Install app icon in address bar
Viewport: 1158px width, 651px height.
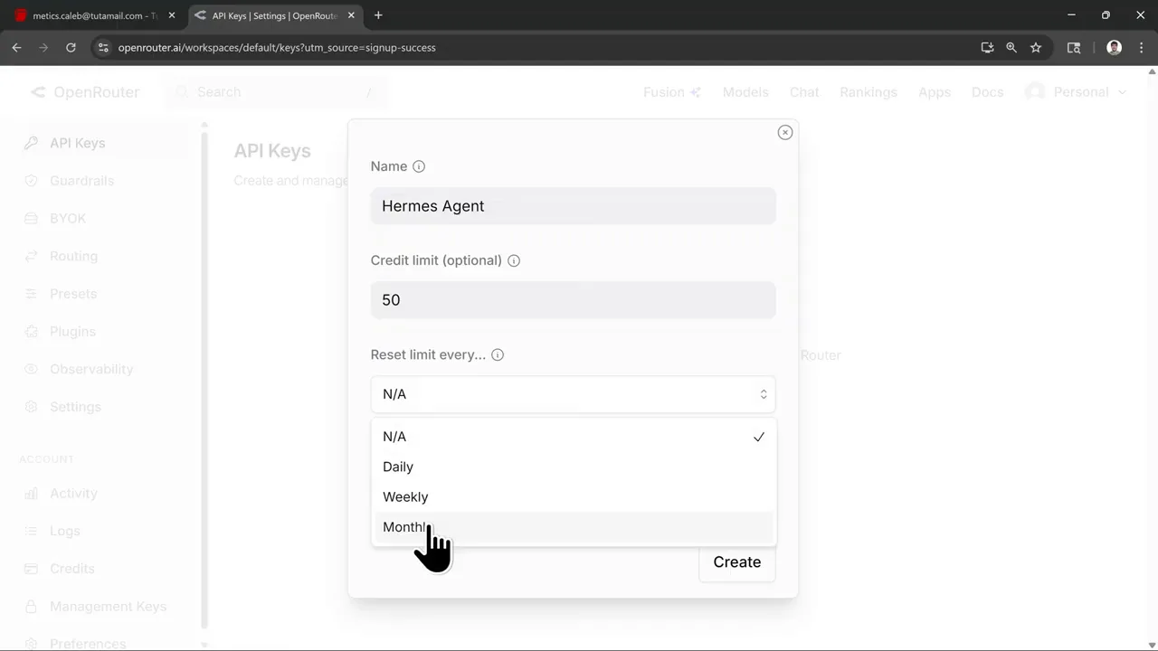coord(987,47)
